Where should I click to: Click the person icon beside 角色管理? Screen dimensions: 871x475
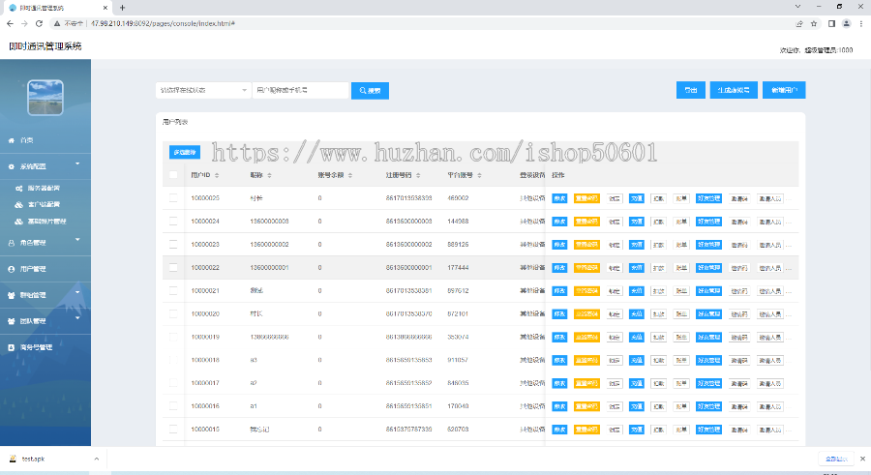coord(11,243)
